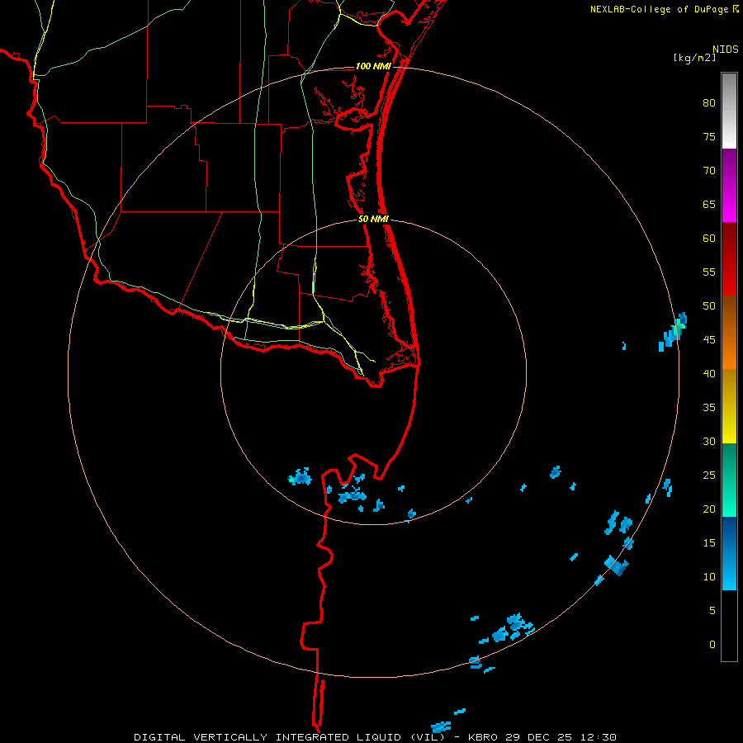The height and width of the screenshot is (743, 743).
Task: Click the 40 value on the color scale
Action: (709, 374)
